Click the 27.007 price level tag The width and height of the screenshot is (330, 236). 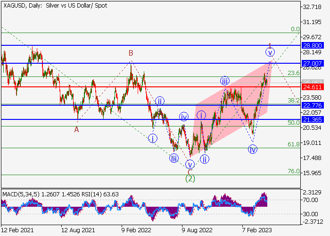click(x=313, y=63)
